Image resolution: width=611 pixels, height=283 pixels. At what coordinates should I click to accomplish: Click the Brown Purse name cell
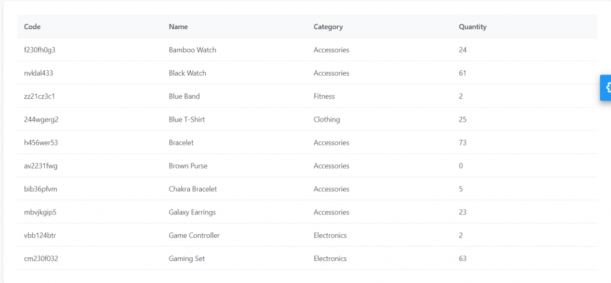188,166
